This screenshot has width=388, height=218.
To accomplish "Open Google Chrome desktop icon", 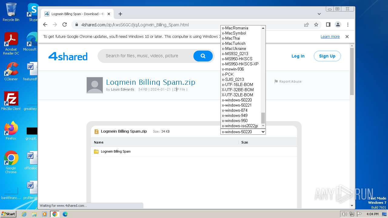I will (x=11, y=162).
